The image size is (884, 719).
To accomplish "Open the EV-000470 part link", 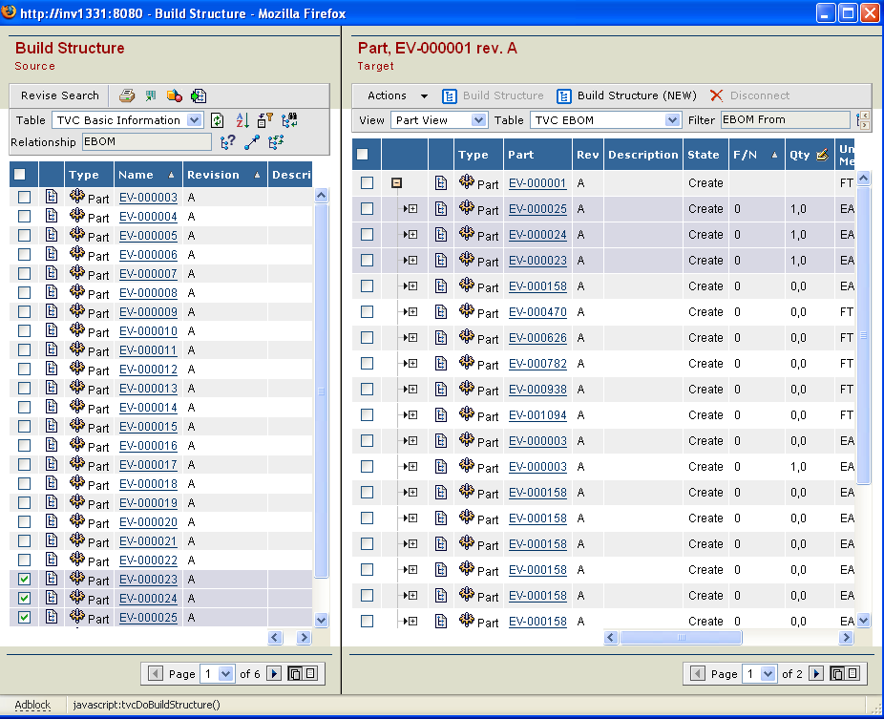I will click(x=537, y=312).
